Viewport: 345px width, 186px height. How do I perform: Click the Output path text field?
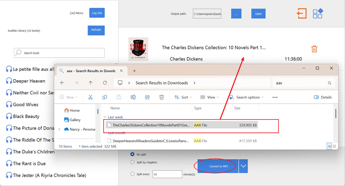207,14
